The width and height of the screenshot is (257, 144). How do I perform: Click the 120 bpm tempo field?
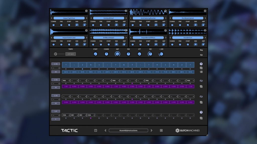click(x=71, y=54)
